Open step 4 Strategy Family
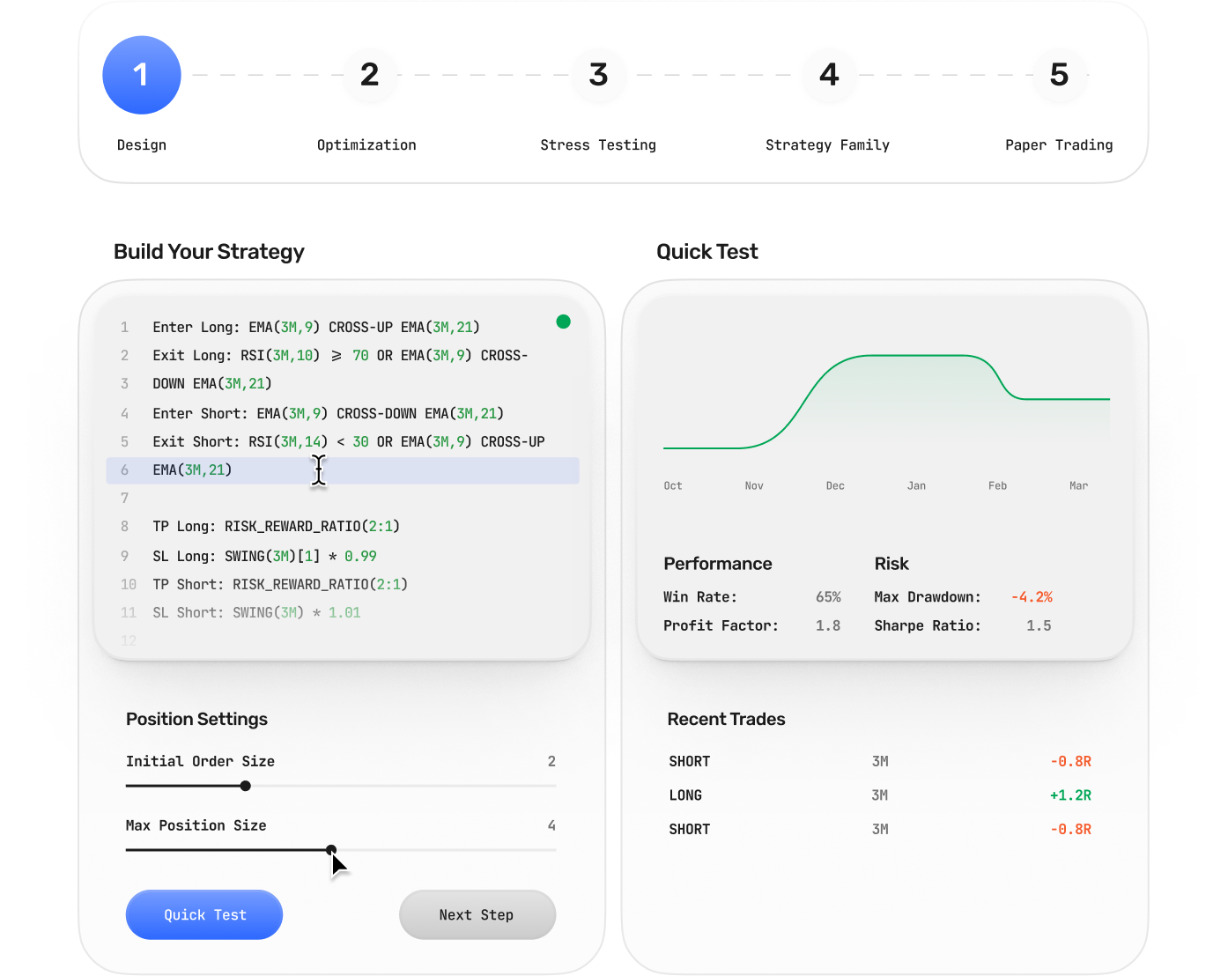 (829, 75)
